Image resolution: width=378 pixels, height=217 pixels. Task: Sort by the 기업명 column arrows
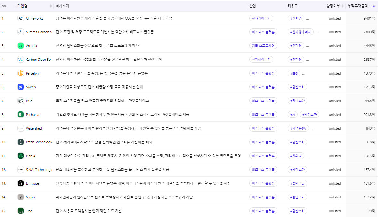[x=51, y=6]
